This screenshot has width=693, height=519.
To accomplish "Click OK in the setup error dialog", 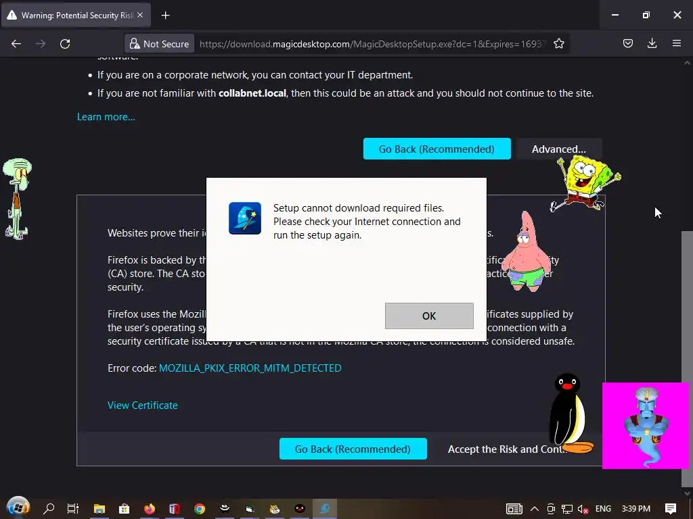I will pos(429,316).
